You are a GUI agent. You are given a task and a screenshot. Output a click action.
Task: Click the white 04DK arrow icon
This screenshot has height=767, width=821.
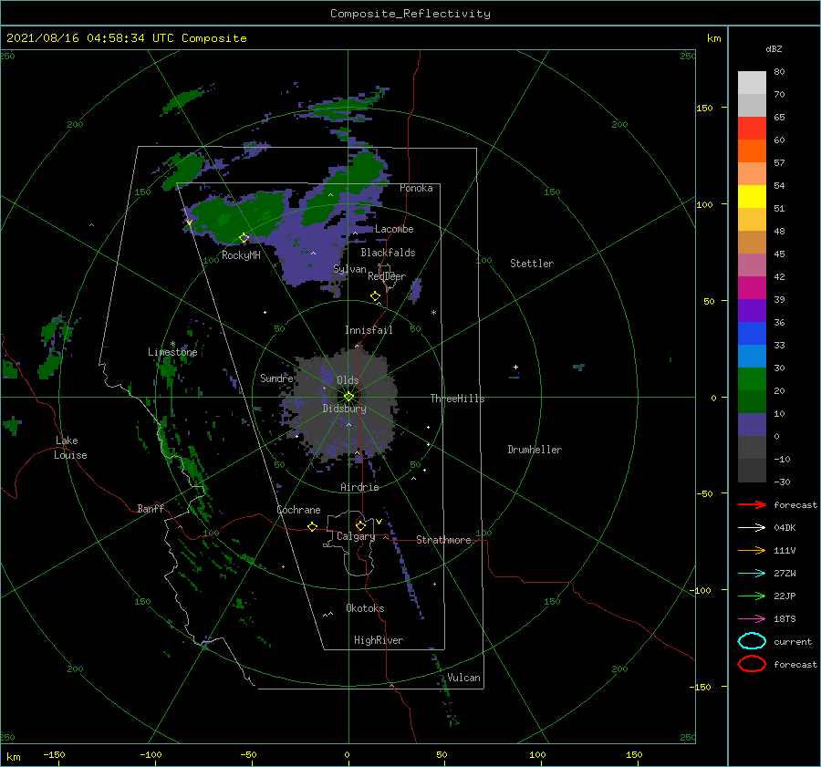pos(752,527)
